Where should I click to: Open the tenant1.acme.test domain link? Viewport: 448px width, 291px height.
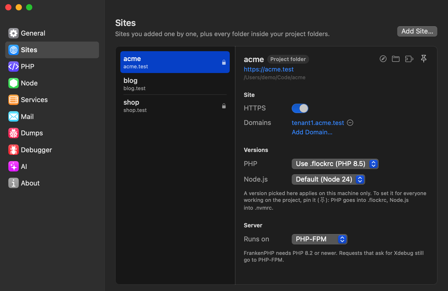point(318,123)
